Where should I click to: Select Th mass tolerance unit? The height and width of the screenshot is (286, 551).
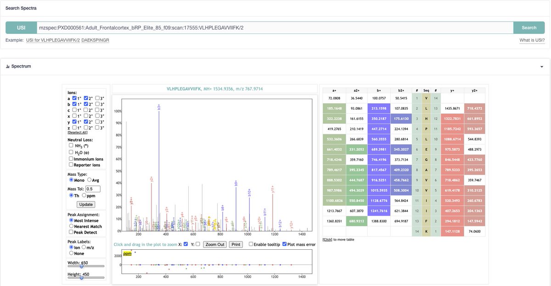point(71,196)
